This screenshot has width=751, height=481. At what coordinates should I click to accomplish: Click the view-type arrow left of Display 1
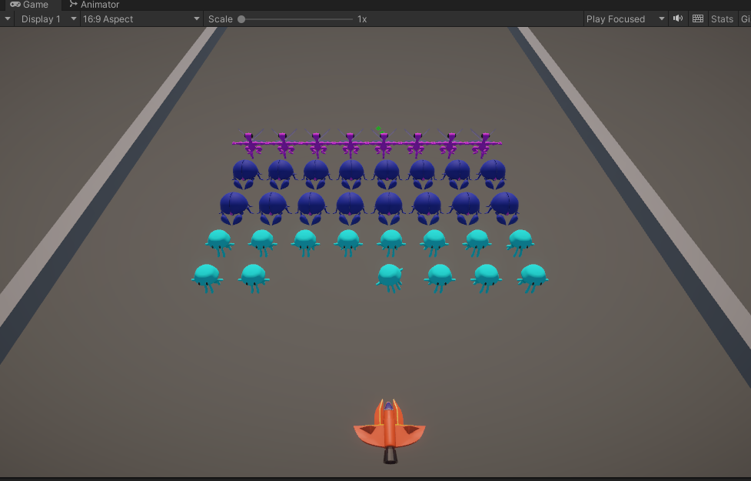point(8,19)
